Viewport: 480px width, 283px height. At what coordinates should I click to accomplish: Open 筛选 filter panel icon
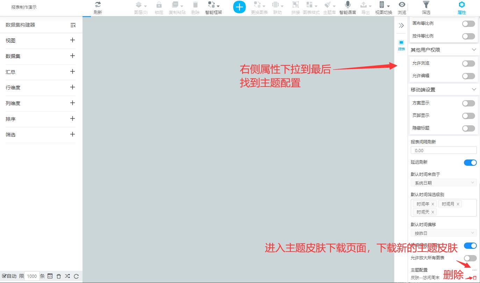click(x=426, y=5)
